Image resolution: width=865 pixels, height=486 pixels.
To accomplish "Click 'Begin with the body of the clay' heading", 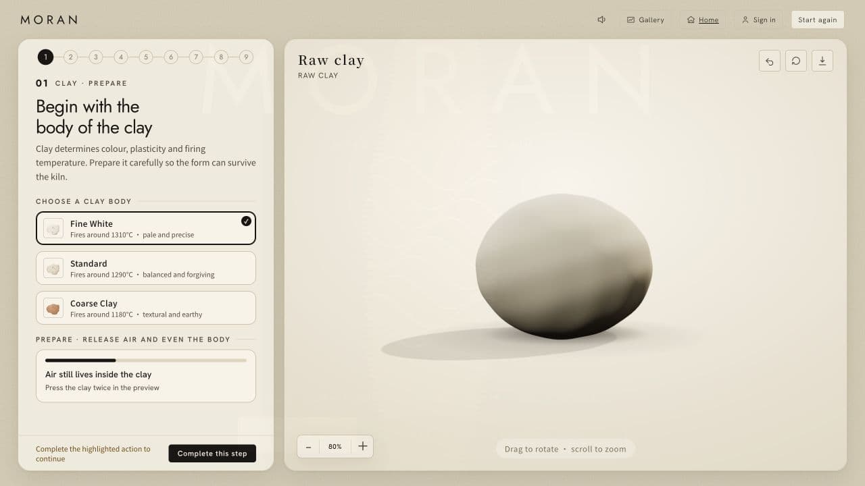I will coord(94,117).
